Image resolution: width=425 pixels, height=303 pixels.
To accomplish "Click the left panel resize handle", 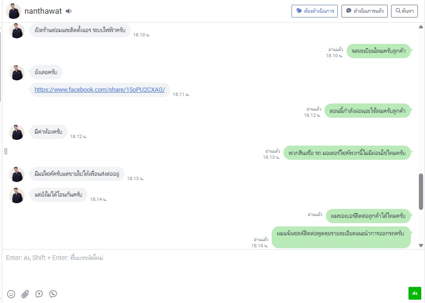I will 6,151.
